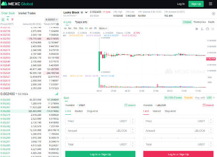Open the hamburger menu in the header
The image size is (217, 157).
point(210,4)
